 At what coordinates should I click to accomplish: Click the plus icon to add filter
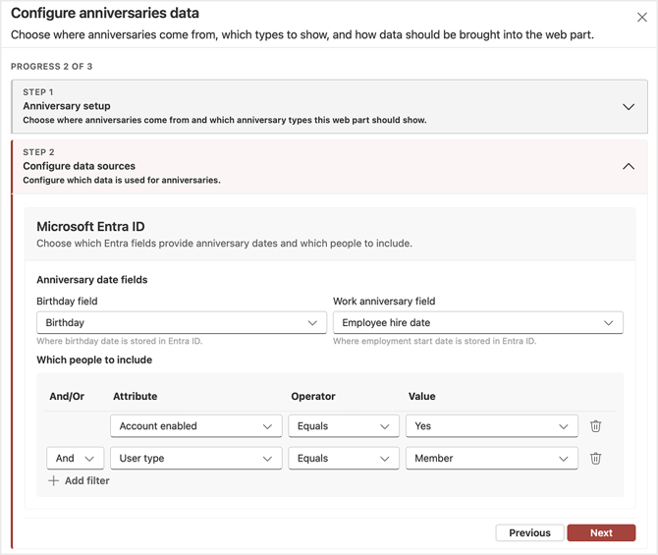click(54, 481)
